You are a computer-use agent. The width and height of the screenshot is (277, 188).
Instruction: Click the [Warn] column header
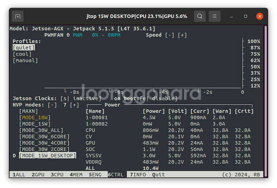tap(222, 111)
